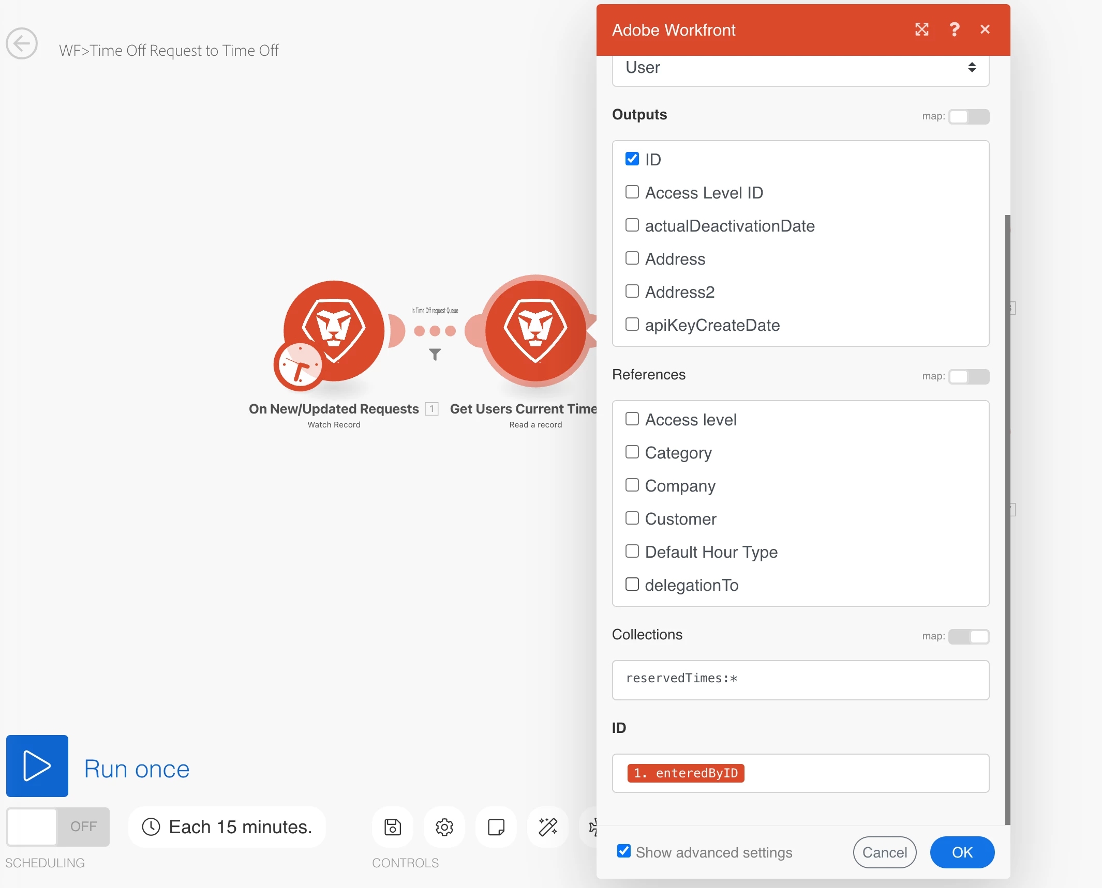Click the notes icon in controls
Viewport: 1102px width, 888px height.
[496, 827]
